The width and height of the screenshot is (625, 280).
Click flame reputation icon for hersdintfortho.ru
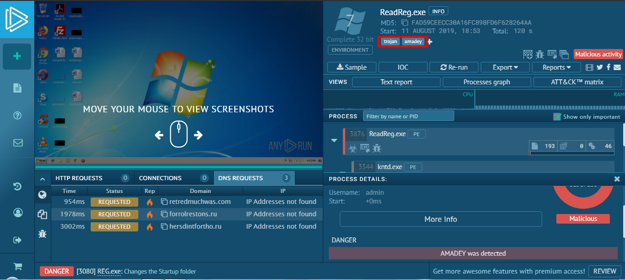[149, 226]
